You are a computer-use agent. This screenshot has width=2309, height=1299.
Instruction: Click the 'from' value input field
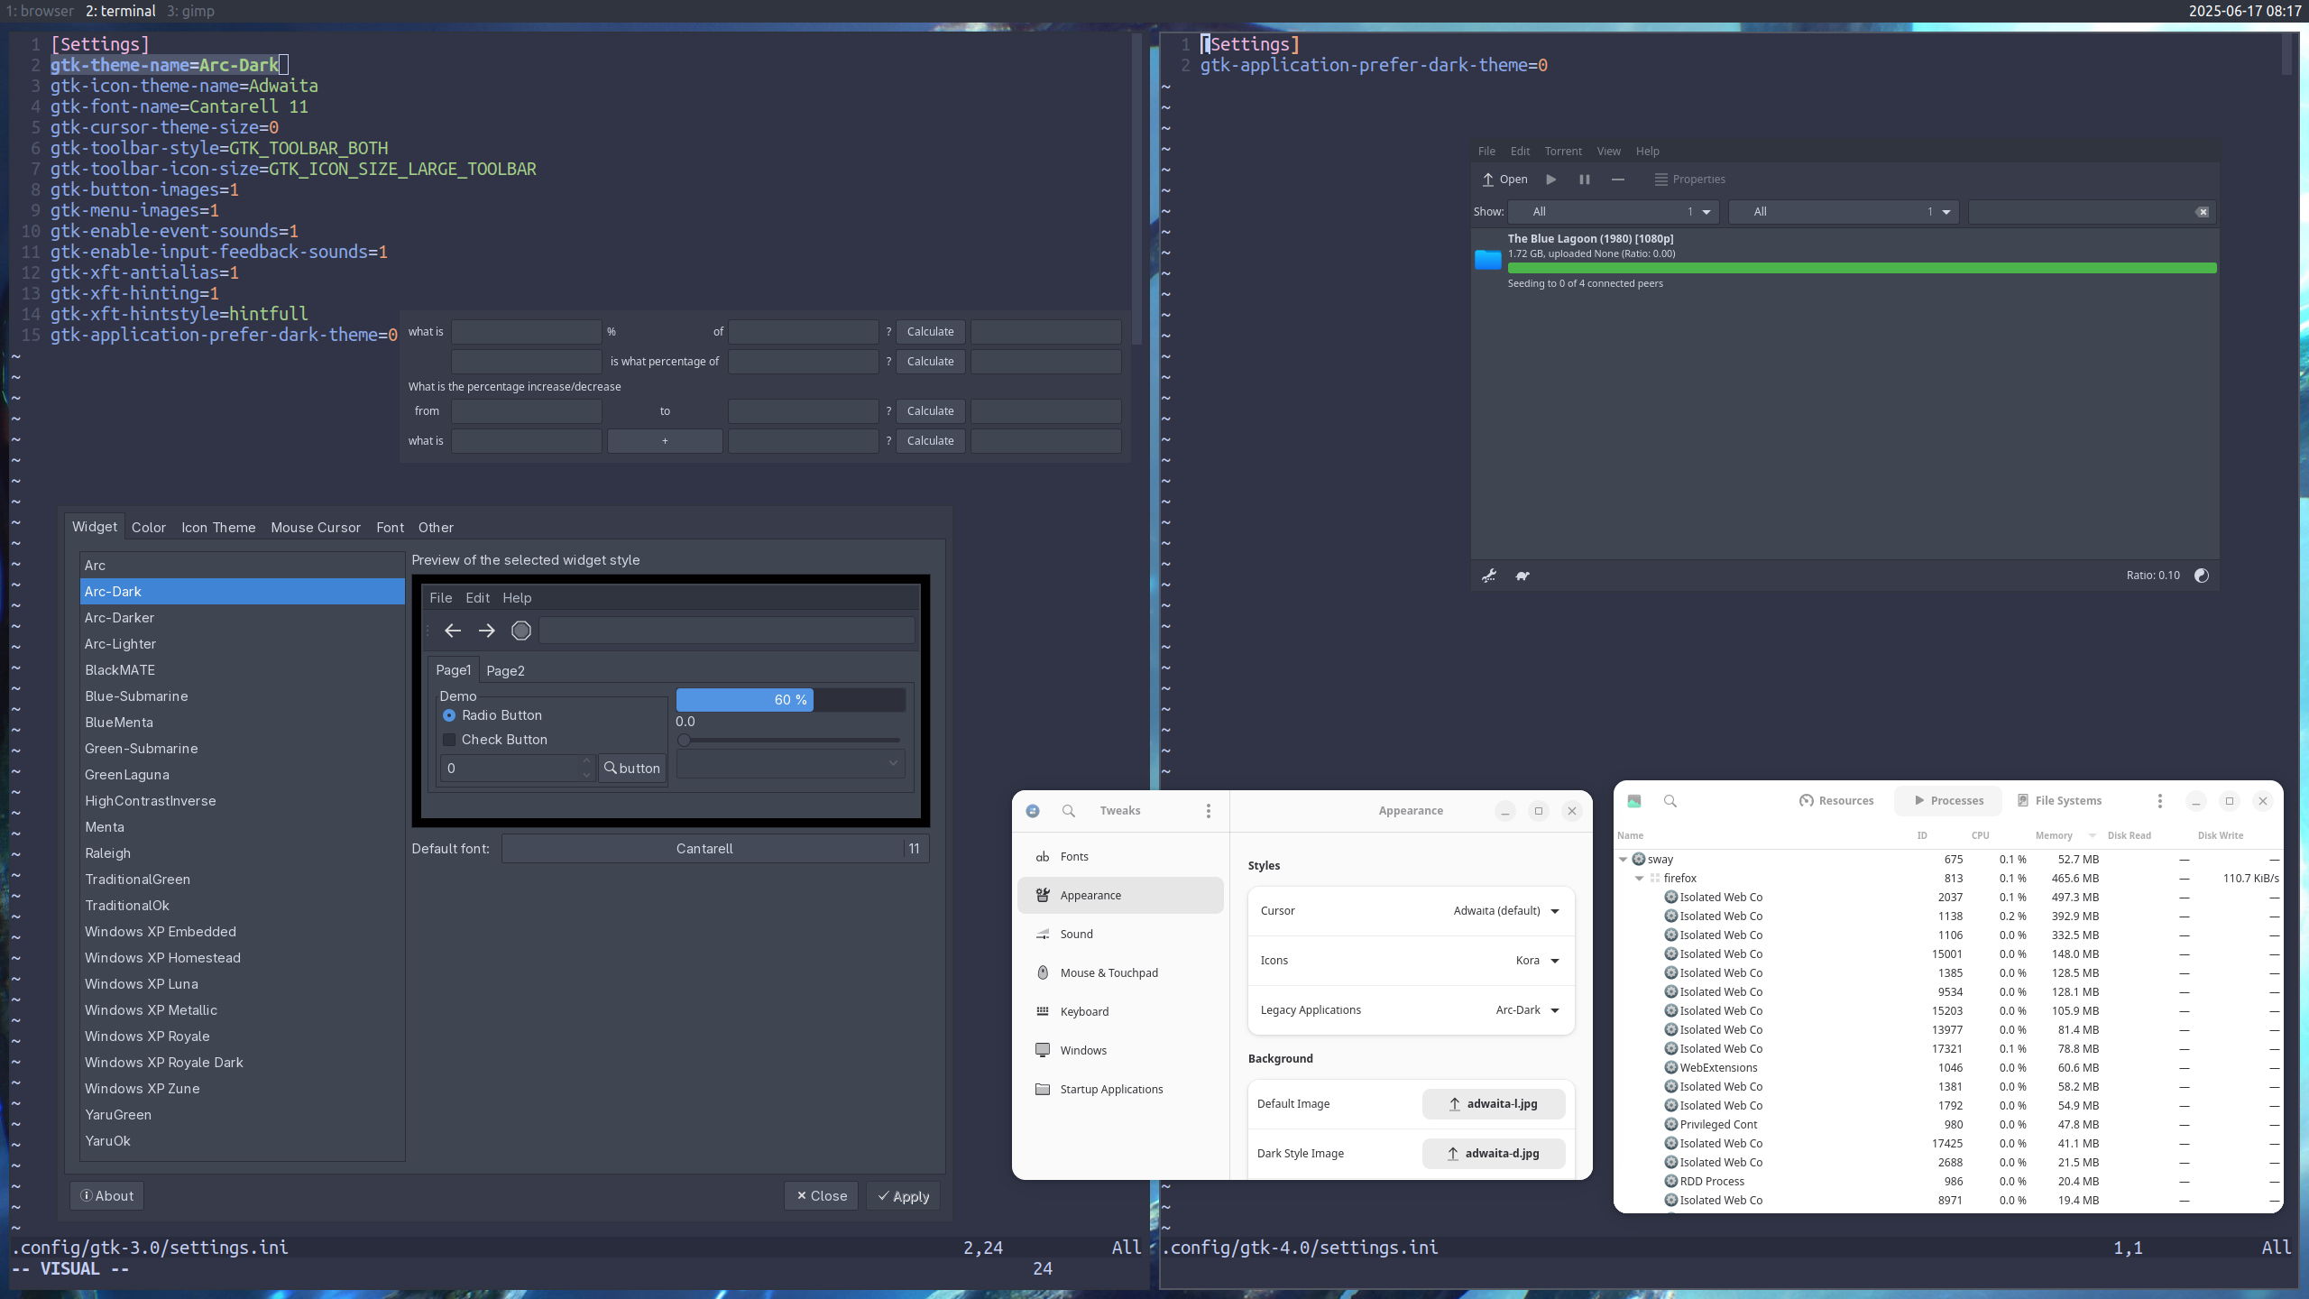[x=526, y=411]
